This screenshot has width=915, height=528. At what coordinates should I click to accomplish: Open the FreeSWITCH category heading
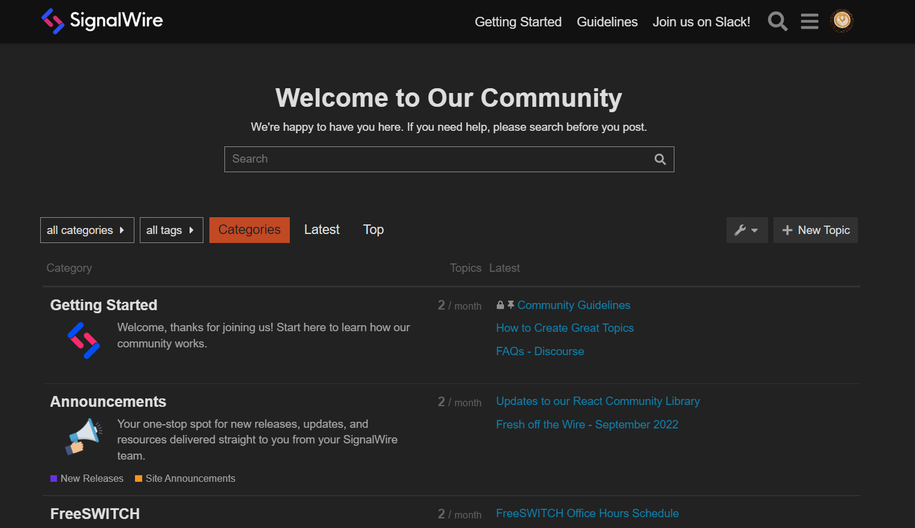[x=95, y=514]
